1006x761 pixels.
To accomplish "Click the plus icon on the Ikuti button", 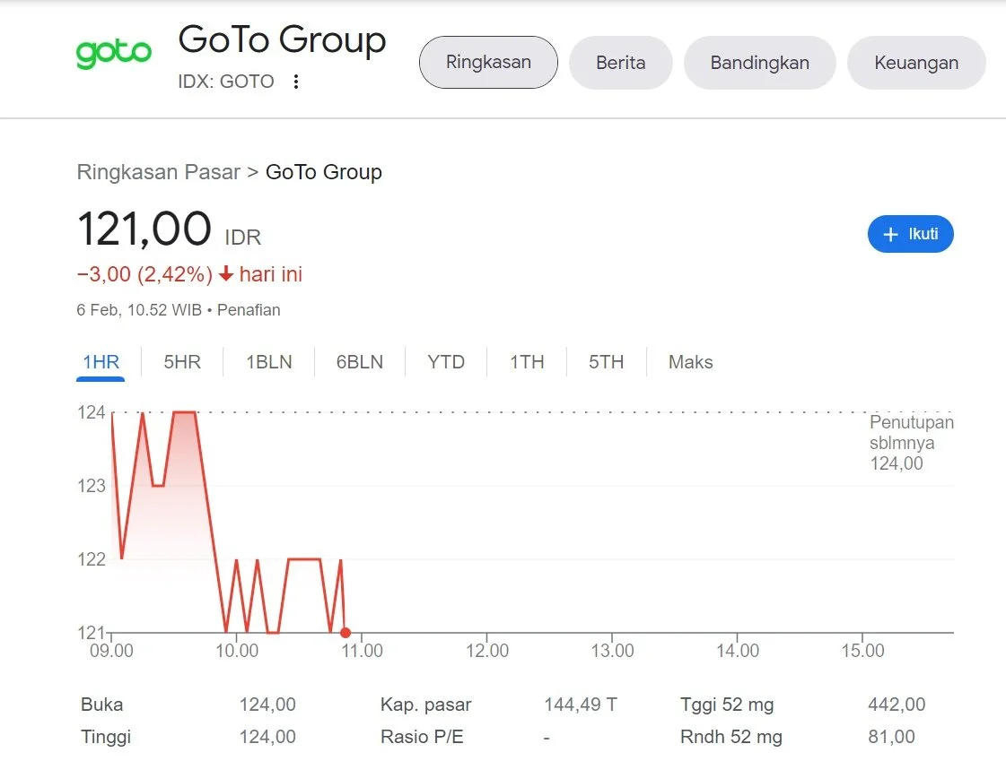I will [x=889, y=234].
